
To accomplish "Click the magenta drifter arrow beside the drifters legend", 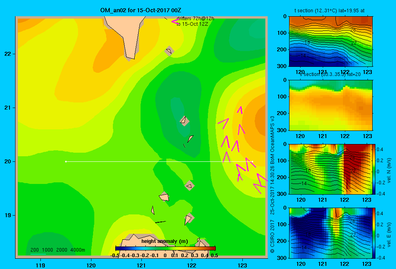I will coord(175,21).
